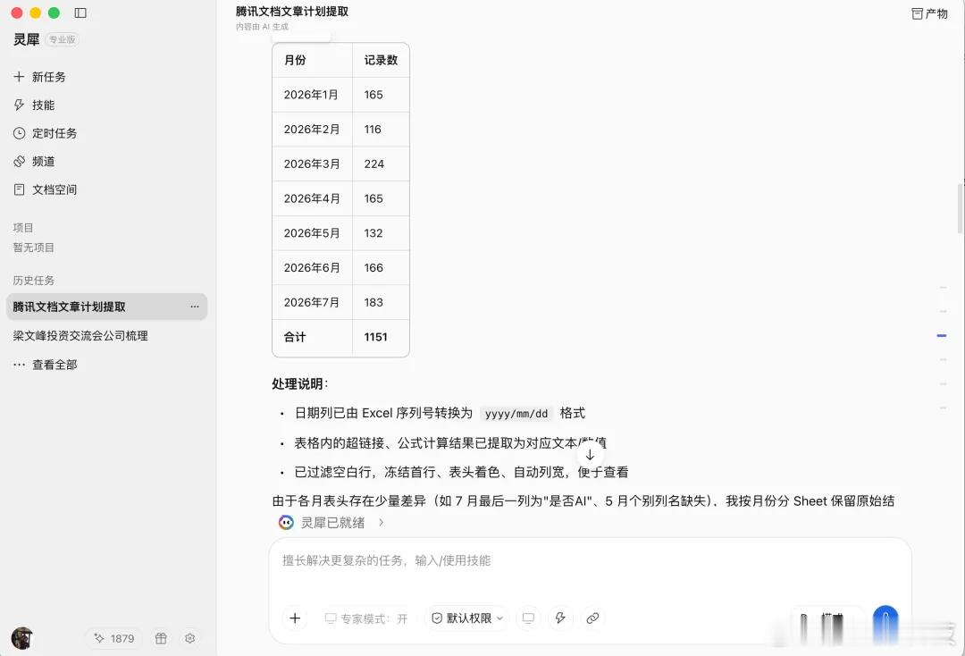Click the plus attachment button in the input box
Image resolution: width=965 pixels, height=656 pixels.
point(295,618)
